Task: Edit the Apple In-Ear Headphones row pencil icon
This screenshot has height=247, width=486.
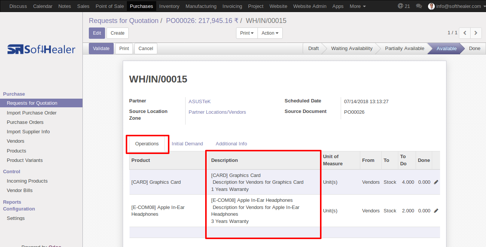Action: pyautogui.click(x=436, y=210)
